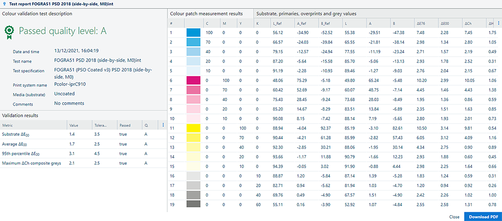Close the test report dialog
Viewport: 502px width, 221px height.
point(454,216)
